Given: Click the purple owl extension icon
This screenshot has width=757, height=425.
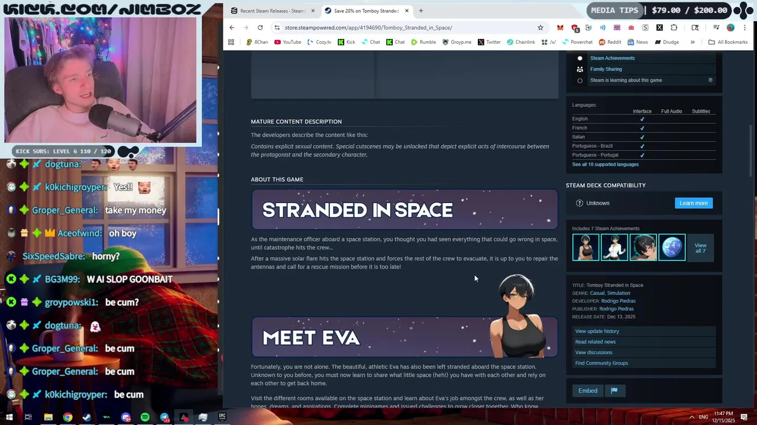Looking at the screenshot, I should pyautogui.click(x=617, y=28).
